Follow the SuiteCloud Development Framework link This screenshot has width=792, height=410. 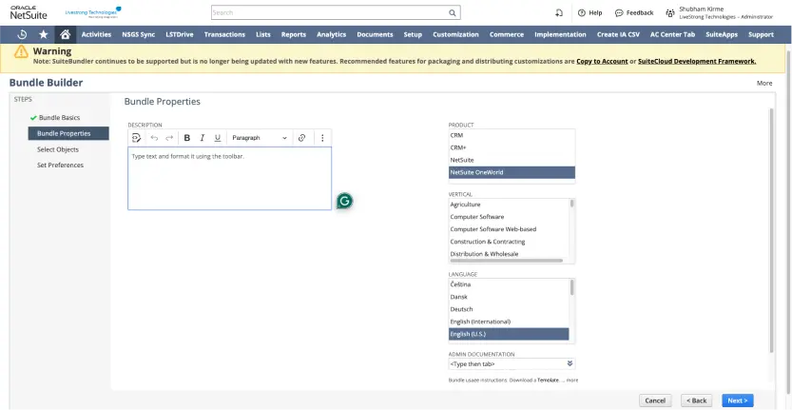tap(697, 61)
